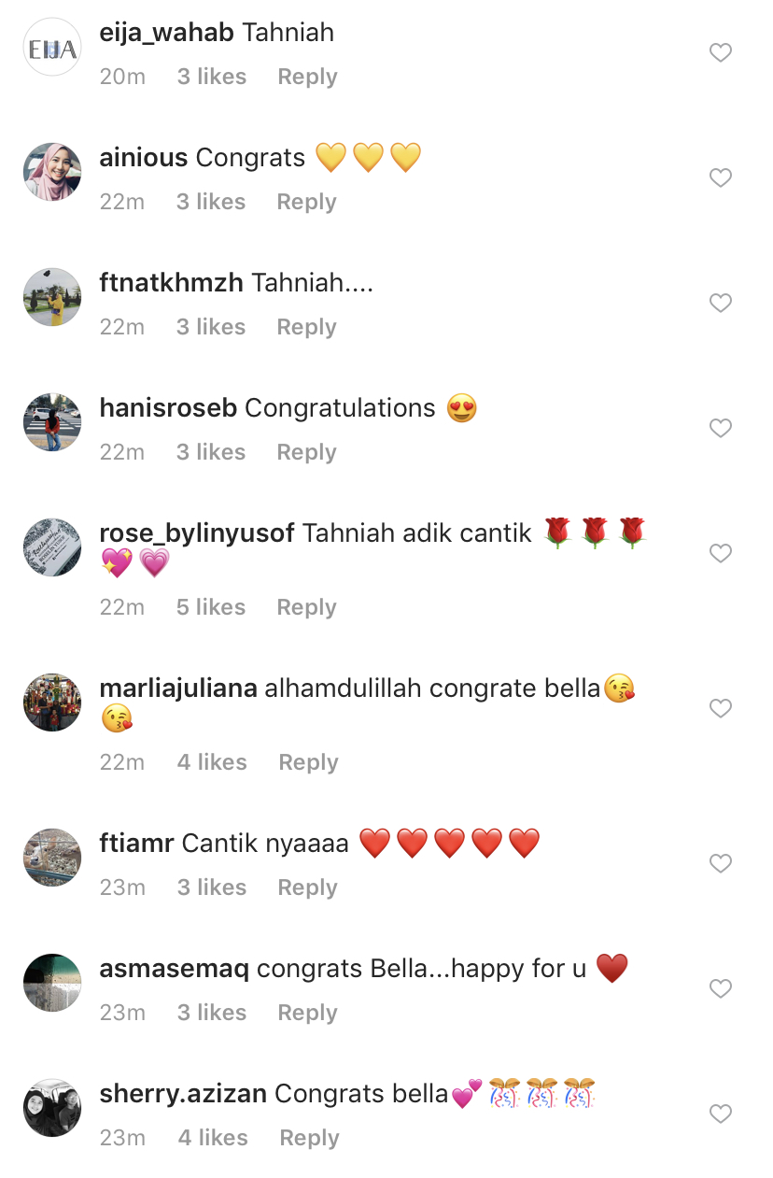Reply to eija_wahab's comment

[307, 77]
